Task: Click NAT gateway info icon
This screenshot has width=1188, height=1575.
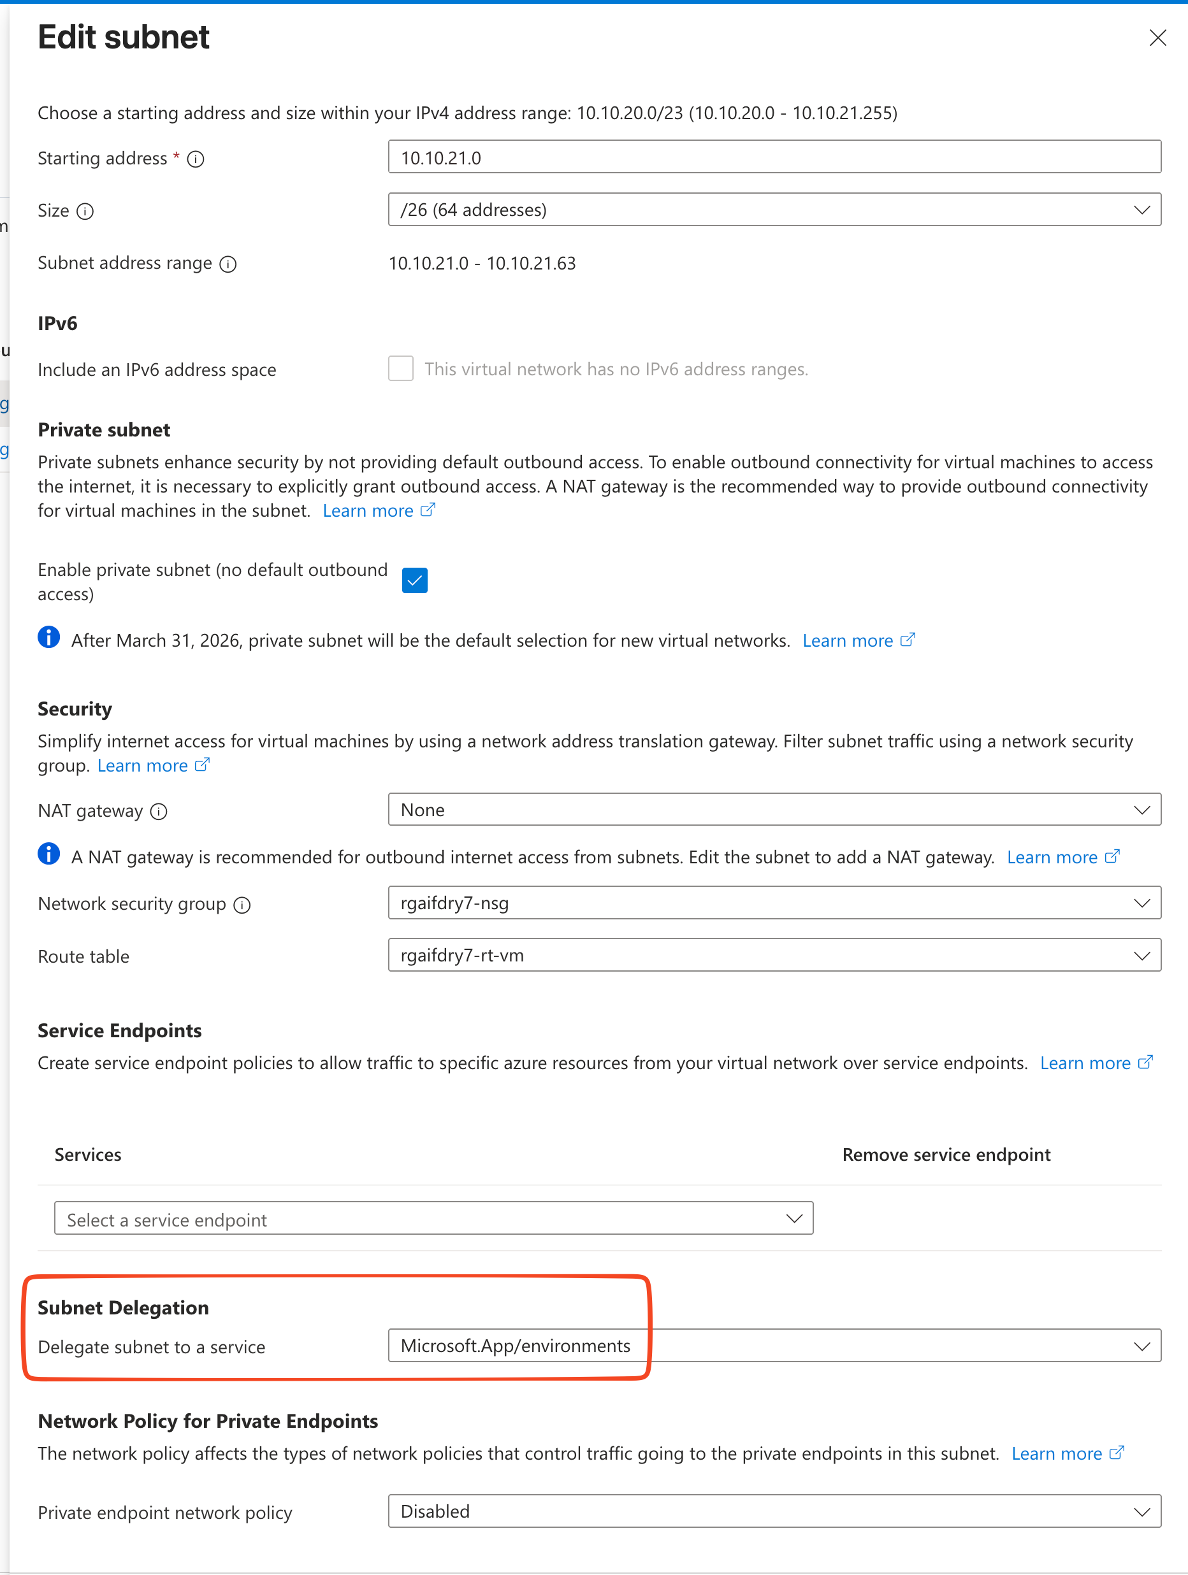Action: tap(159, 812)
